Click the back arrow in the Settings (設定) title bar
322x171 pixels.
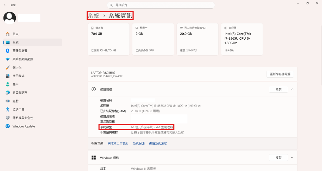pos(5,5)
